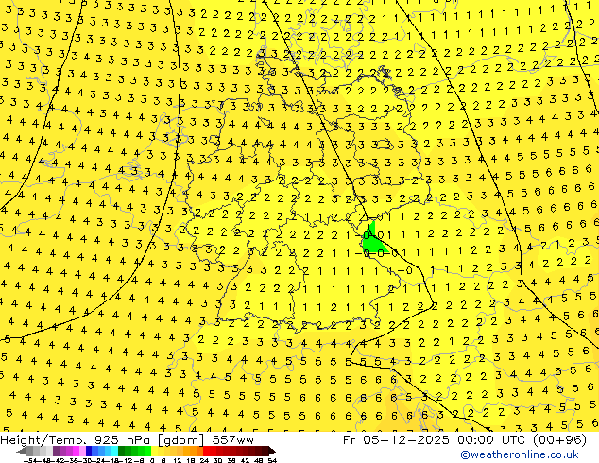
Task: Click the legend label -42
Action: click(60, 460)
